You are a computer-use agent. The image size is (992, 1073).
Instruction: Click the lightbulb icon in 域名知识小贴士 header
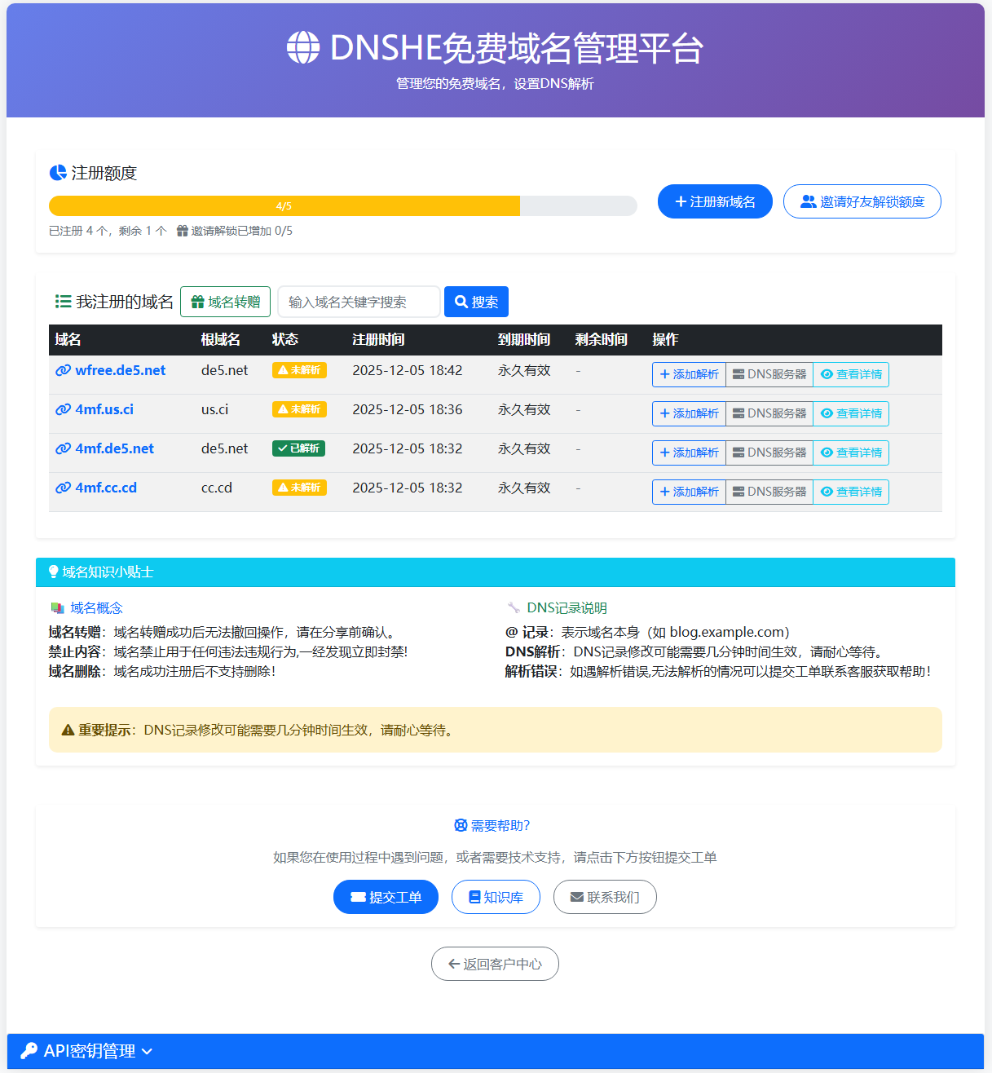(54, 572)
